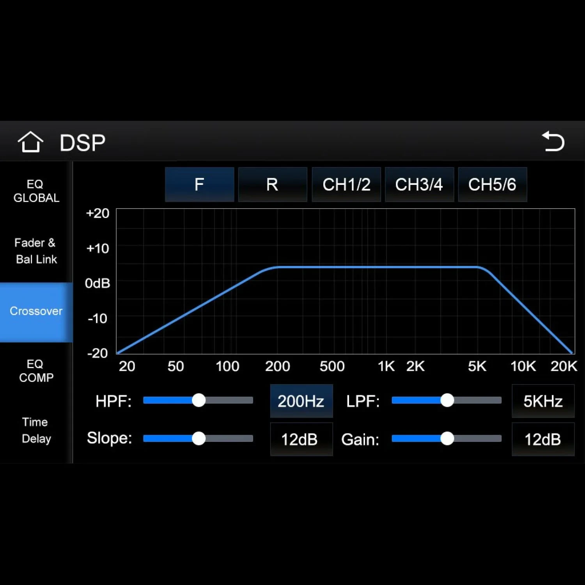
Task: Click the Gain slider knob
Action: 447,438
